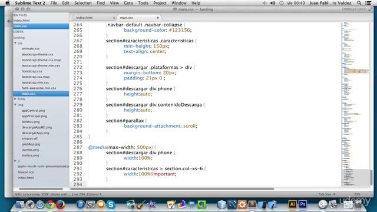The width and height of the screenshot is (377, 212).
Task: Click the #123156 color value on line 265
Action: 179,30
